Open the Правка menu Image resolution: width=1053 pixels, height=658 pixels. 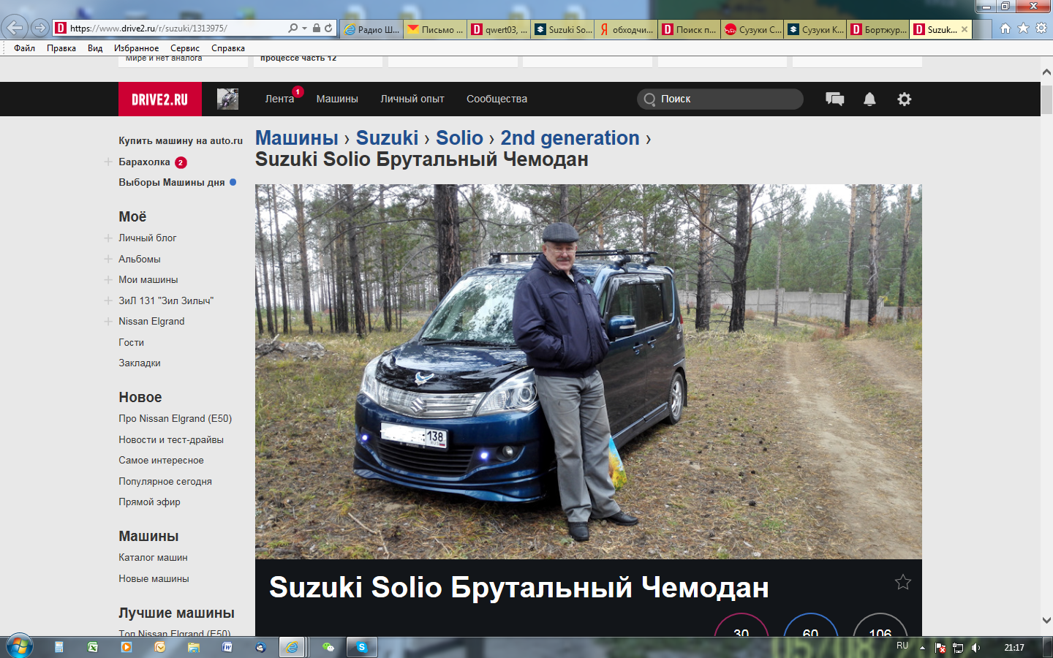61,48
